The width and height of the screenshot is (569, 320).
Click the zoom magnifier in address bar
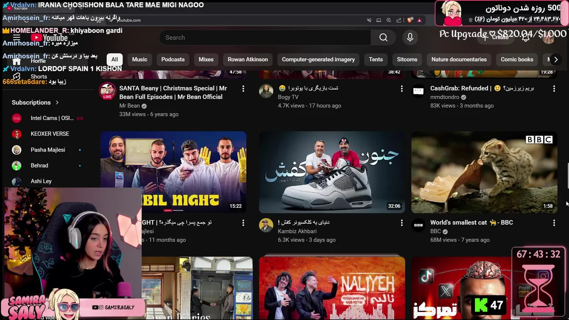(389, 20)
